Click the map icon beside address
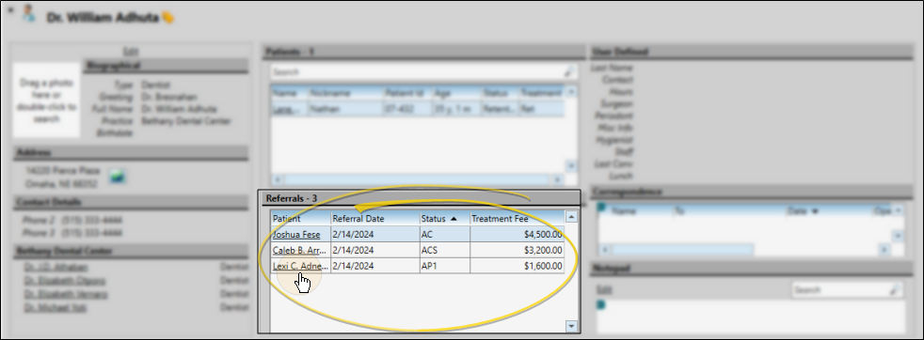Viewport: 924px width, 340px height. click(118, 177)
